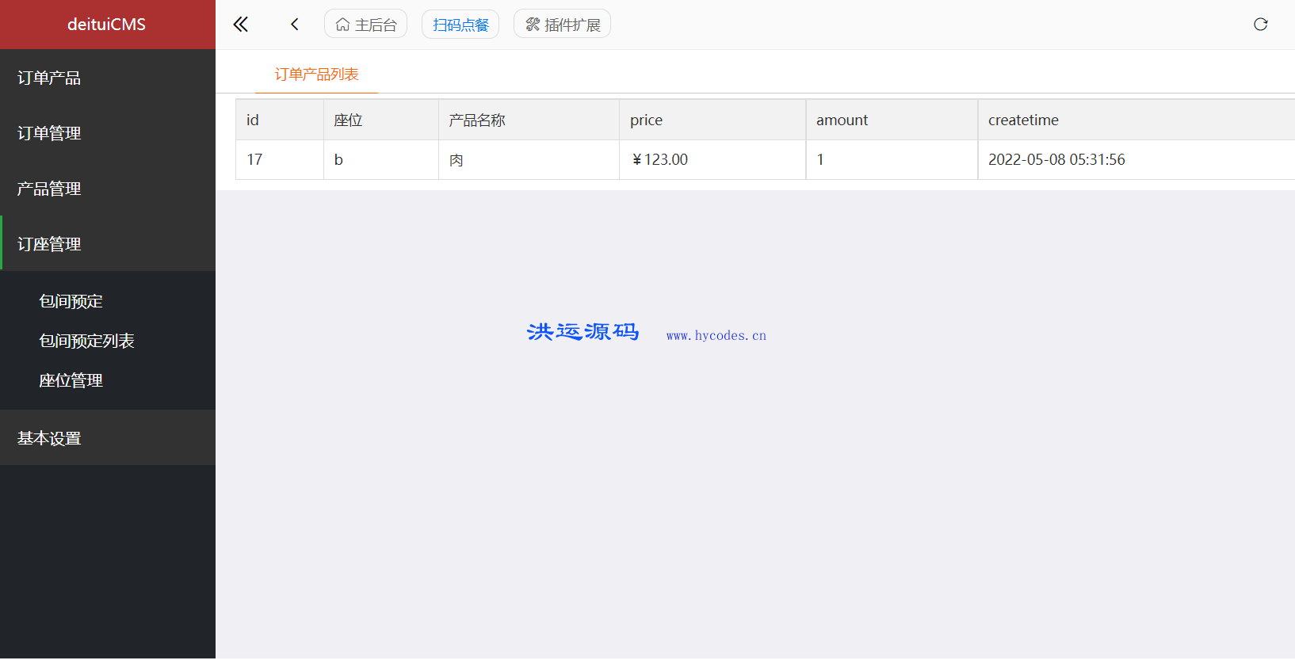
Task: Open the 插件扩展 plugins tab
Action: tap(562, 25)
